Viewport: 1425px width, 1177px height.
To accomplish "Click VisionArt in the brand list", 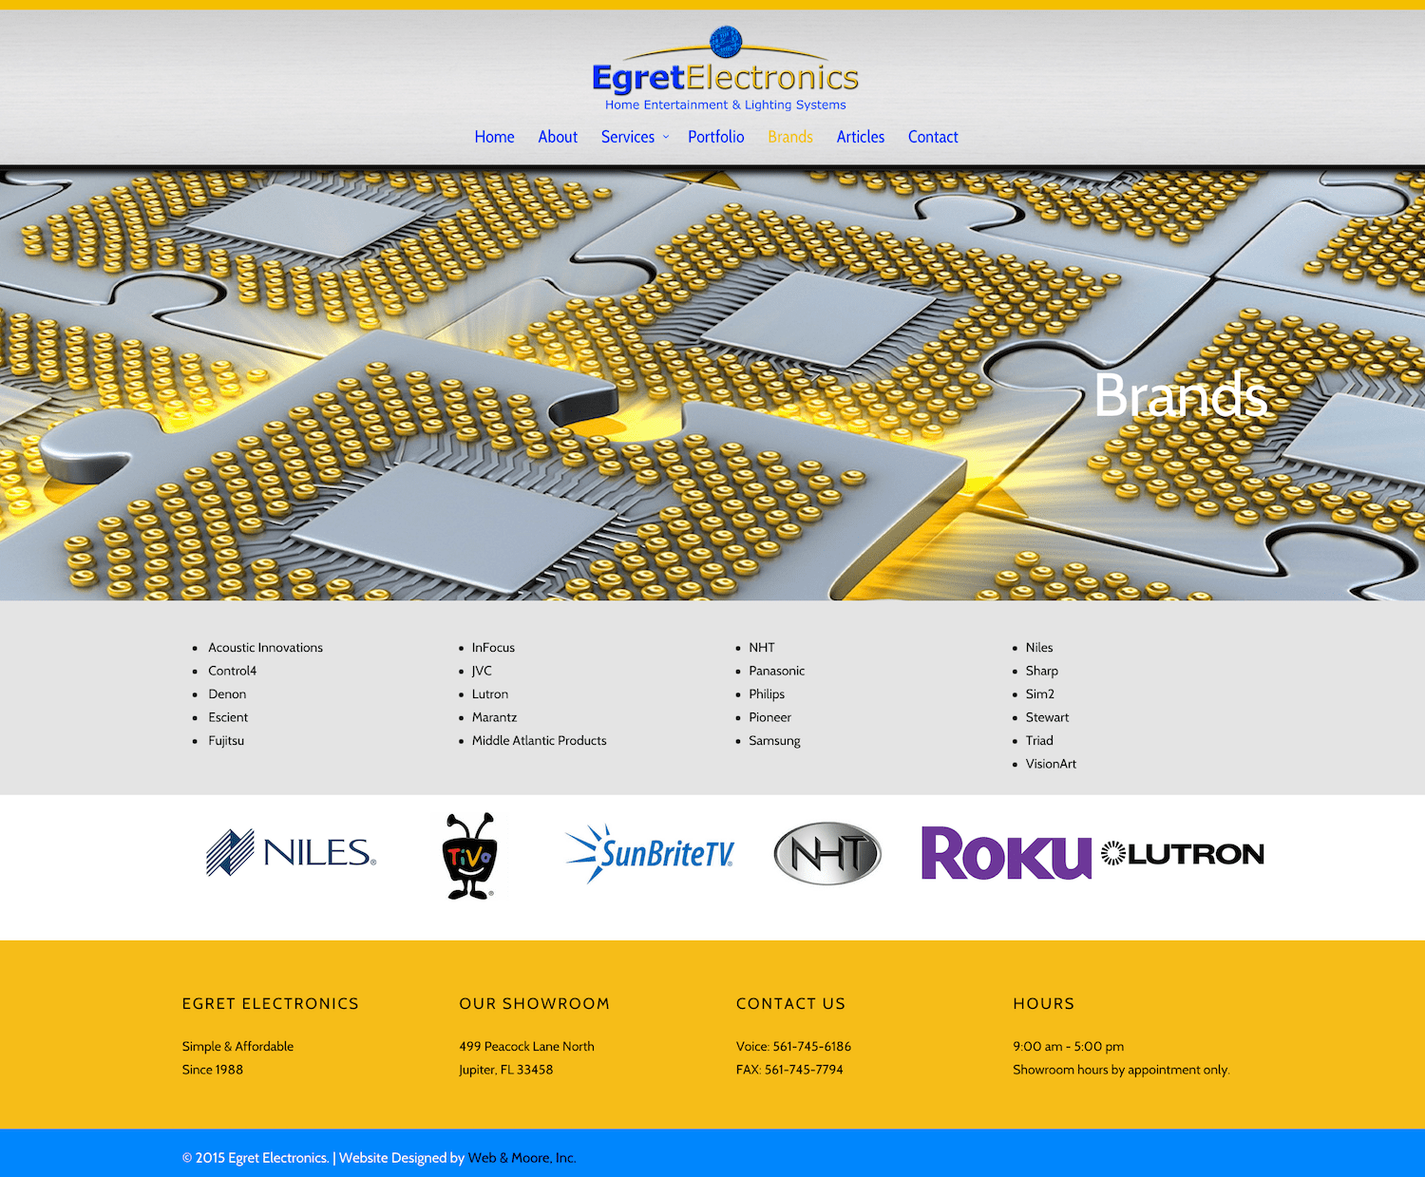I will [1051, 764].
